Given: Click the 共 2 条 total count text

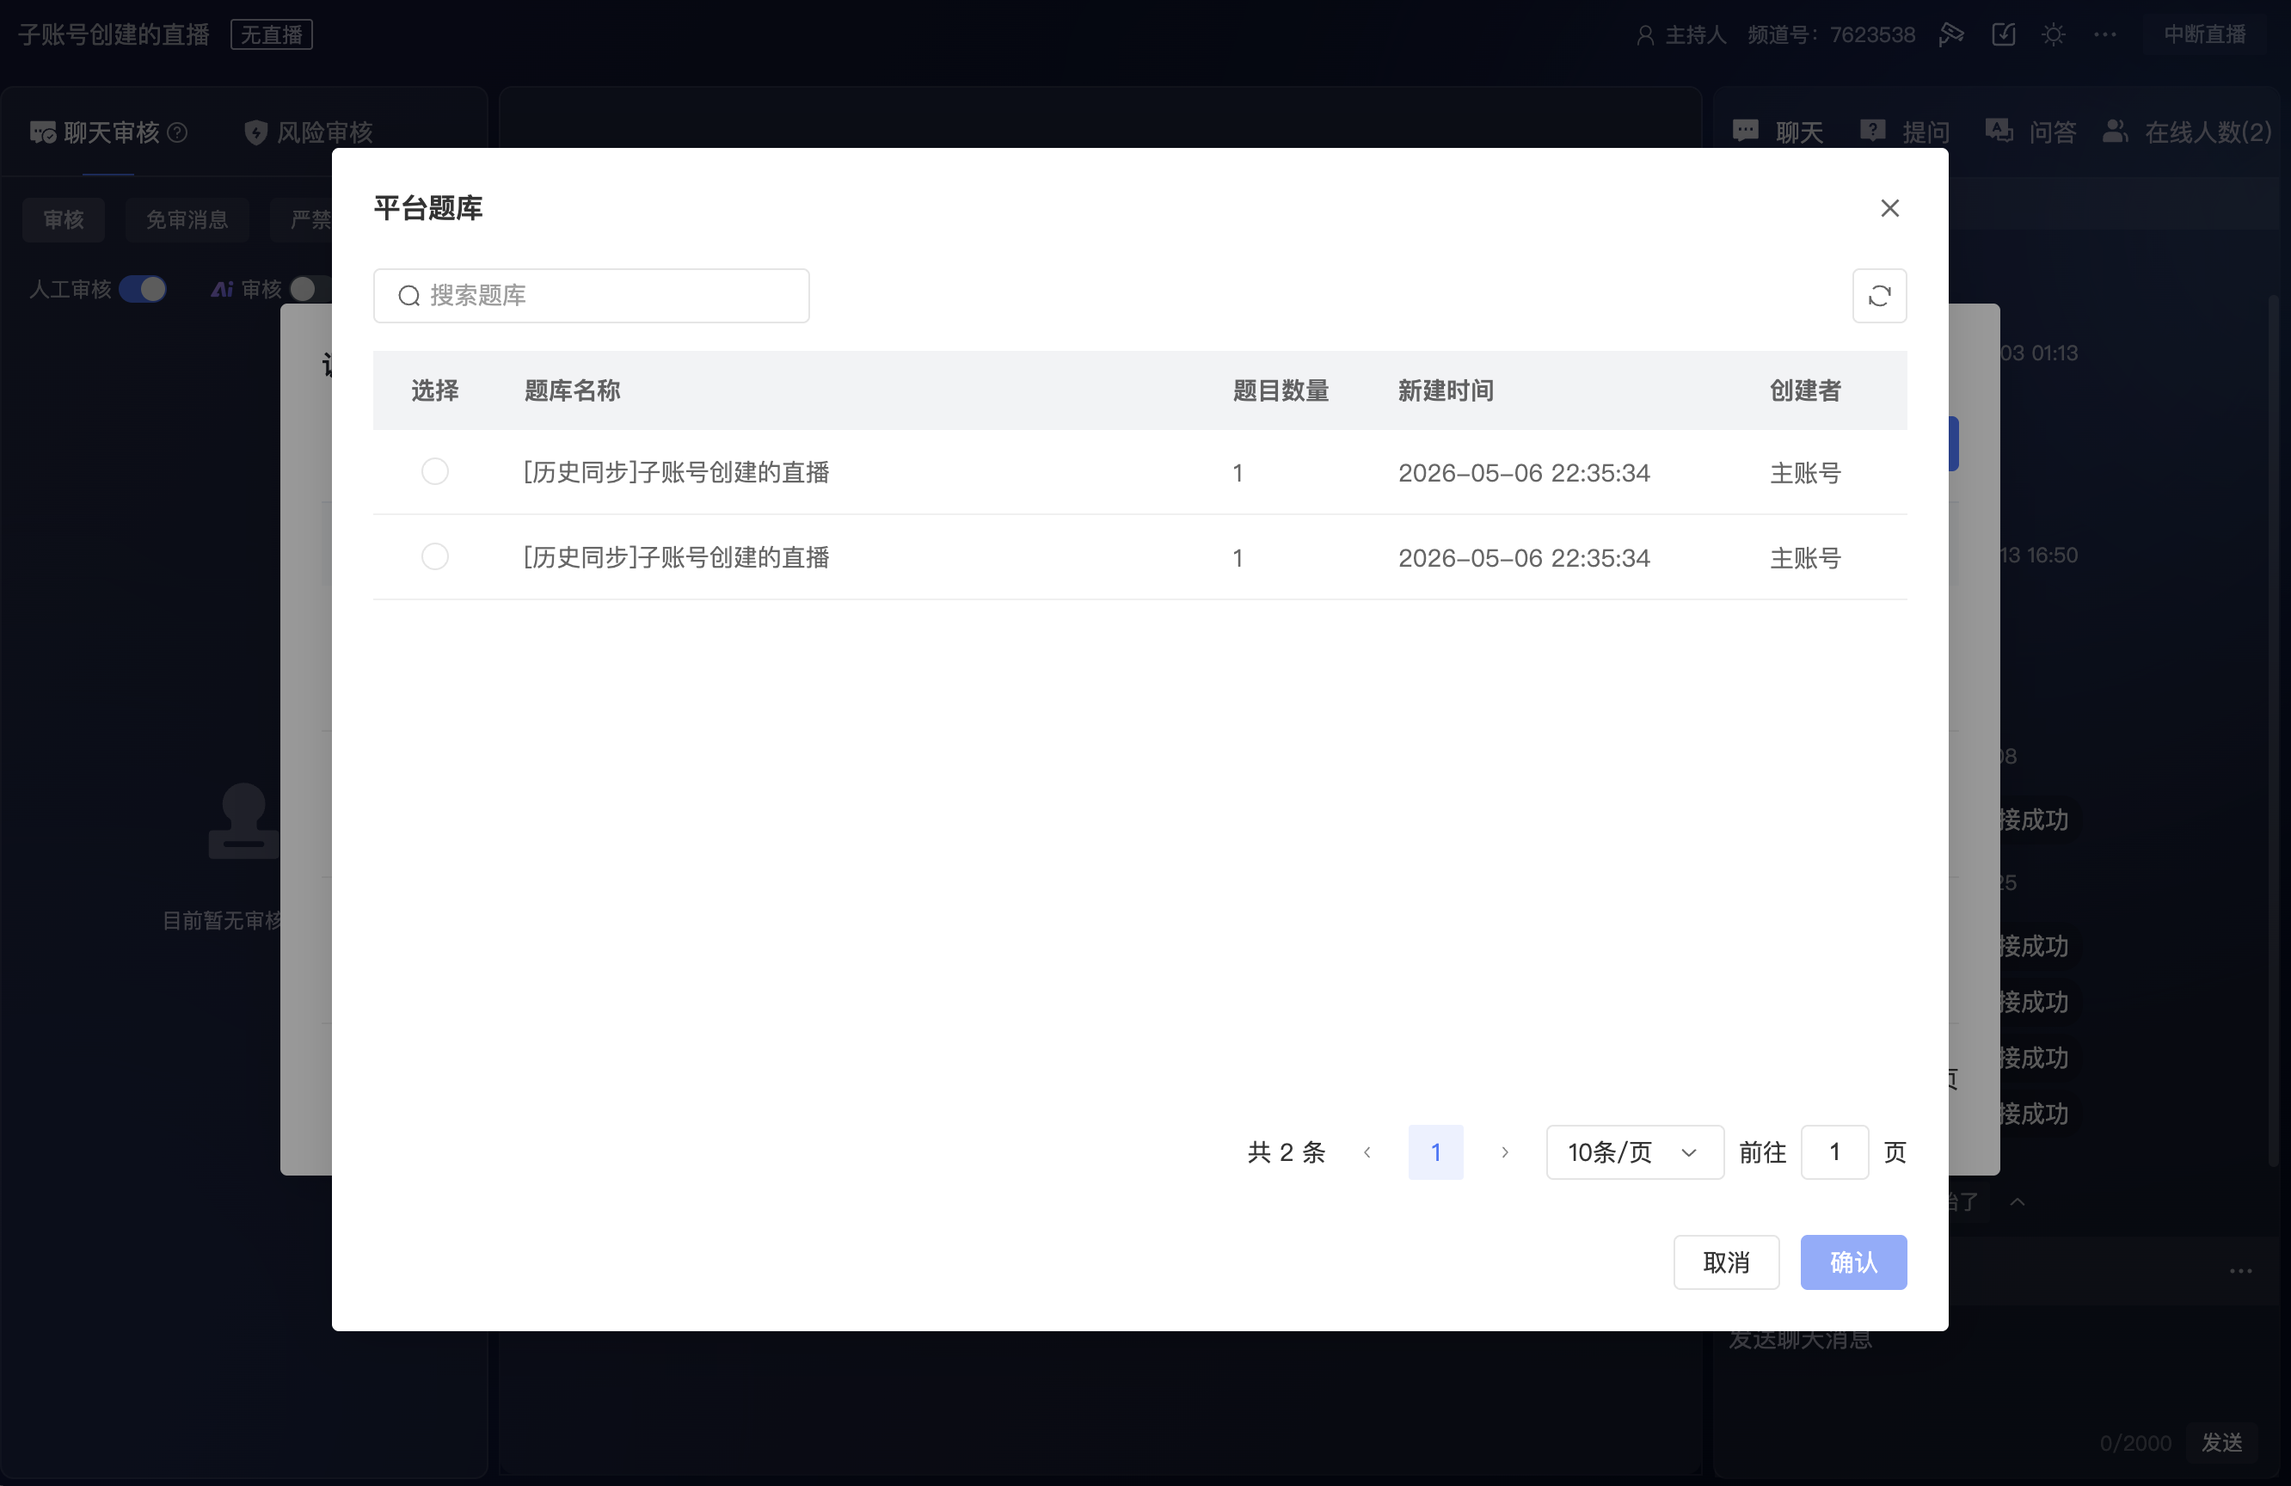Looking at the screenshot, I should coord(1286,1152).
